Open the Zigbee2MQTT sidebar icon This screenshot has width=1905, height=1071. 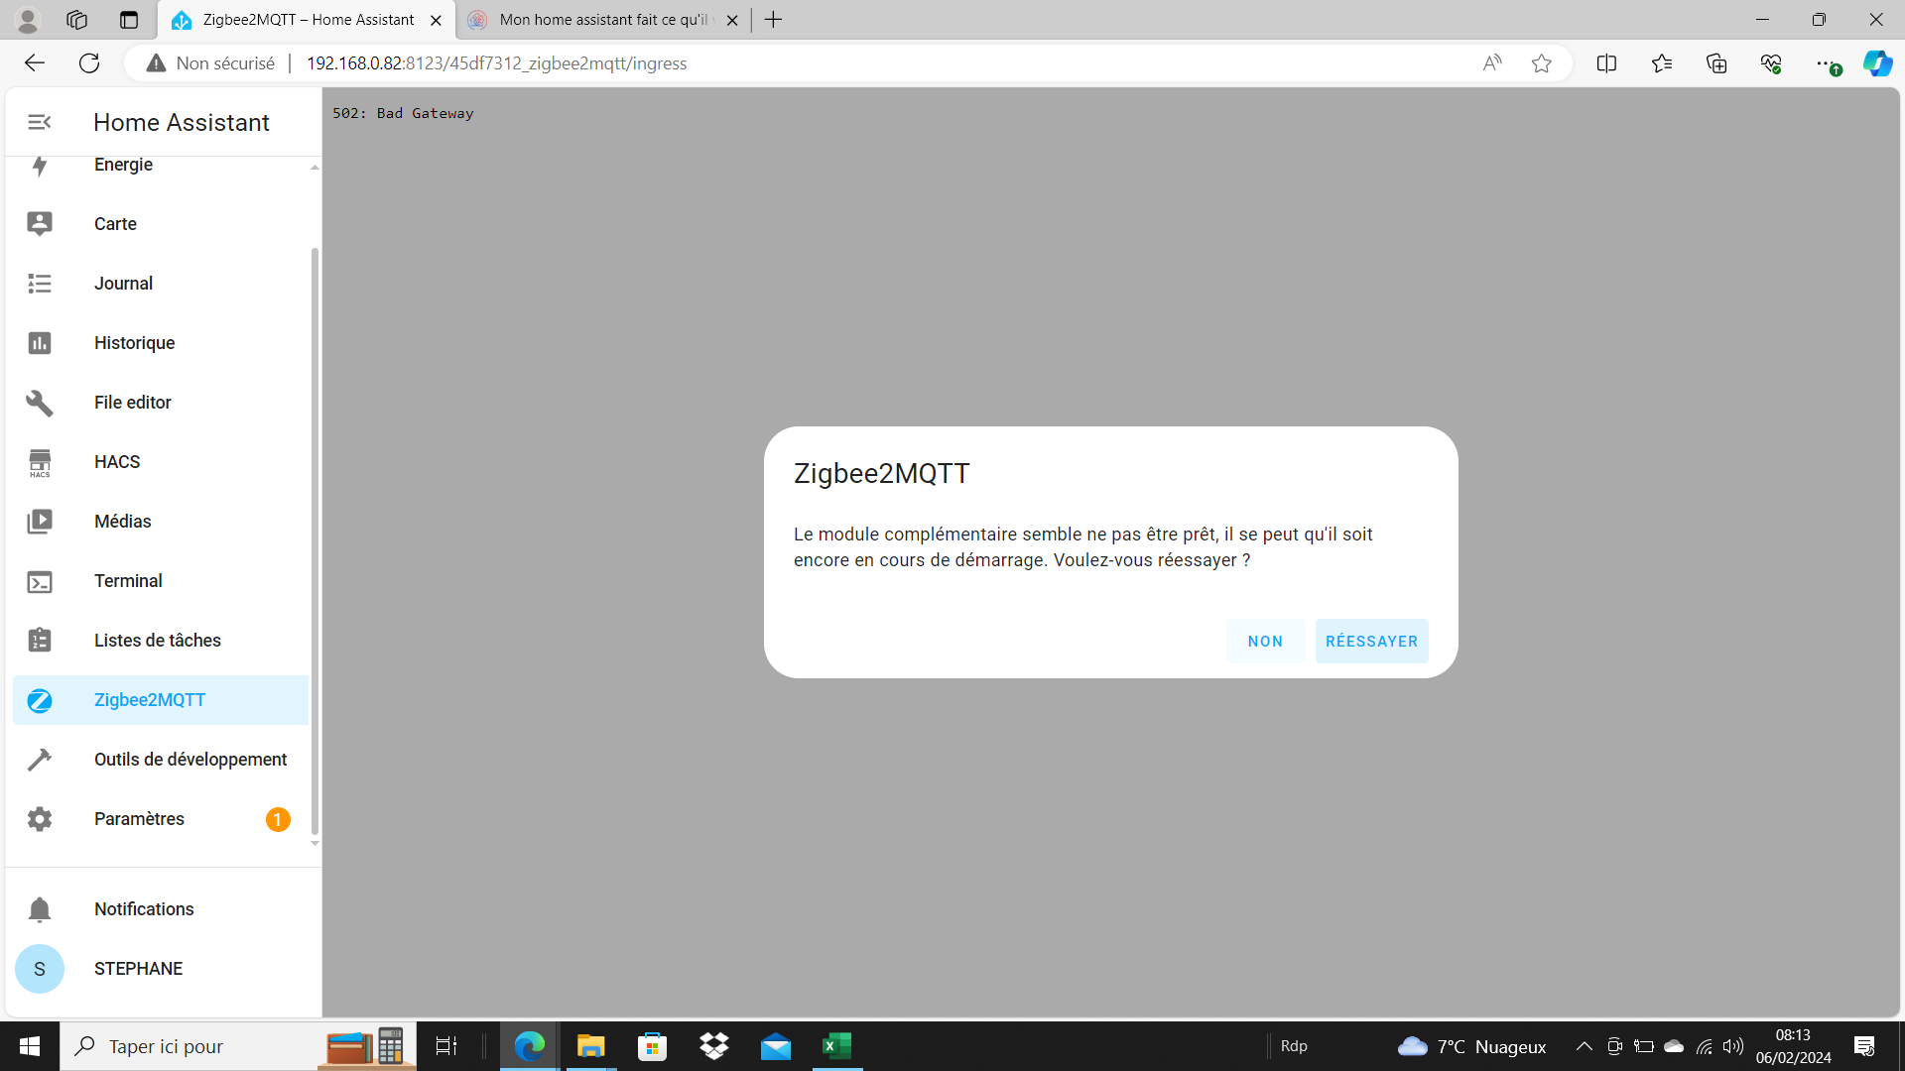tap(40, 700)
